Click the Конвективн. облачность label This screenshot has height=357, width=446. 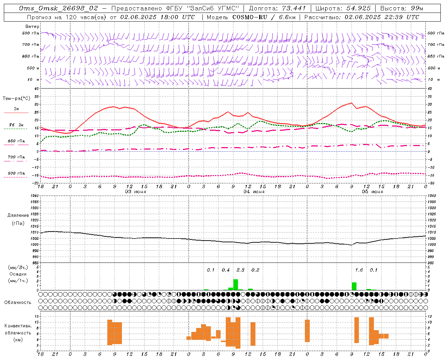tap(18, 329)
